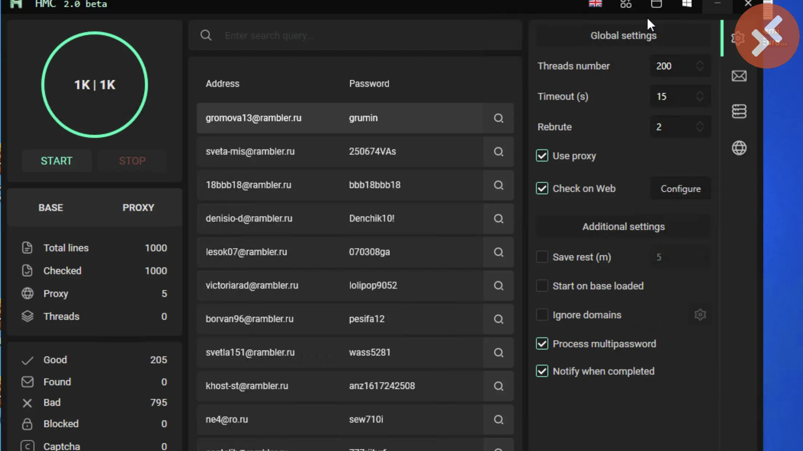Click the 1K circular progress indicator
Viewport: 803px width, 451px height.
tap(95, 85)
